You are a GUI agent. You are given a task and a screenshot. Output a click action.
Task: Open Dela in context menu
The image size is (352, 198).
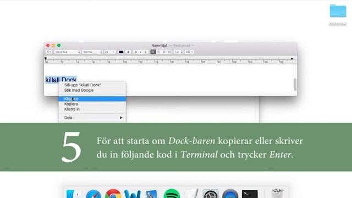coord(92,118)
